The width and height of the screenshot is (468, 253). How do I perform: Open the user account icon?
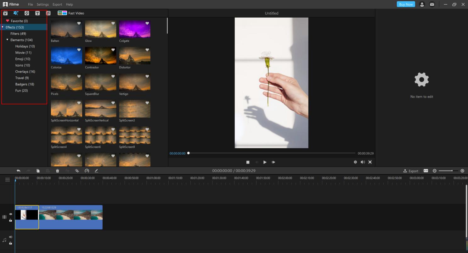pos(422,4)
